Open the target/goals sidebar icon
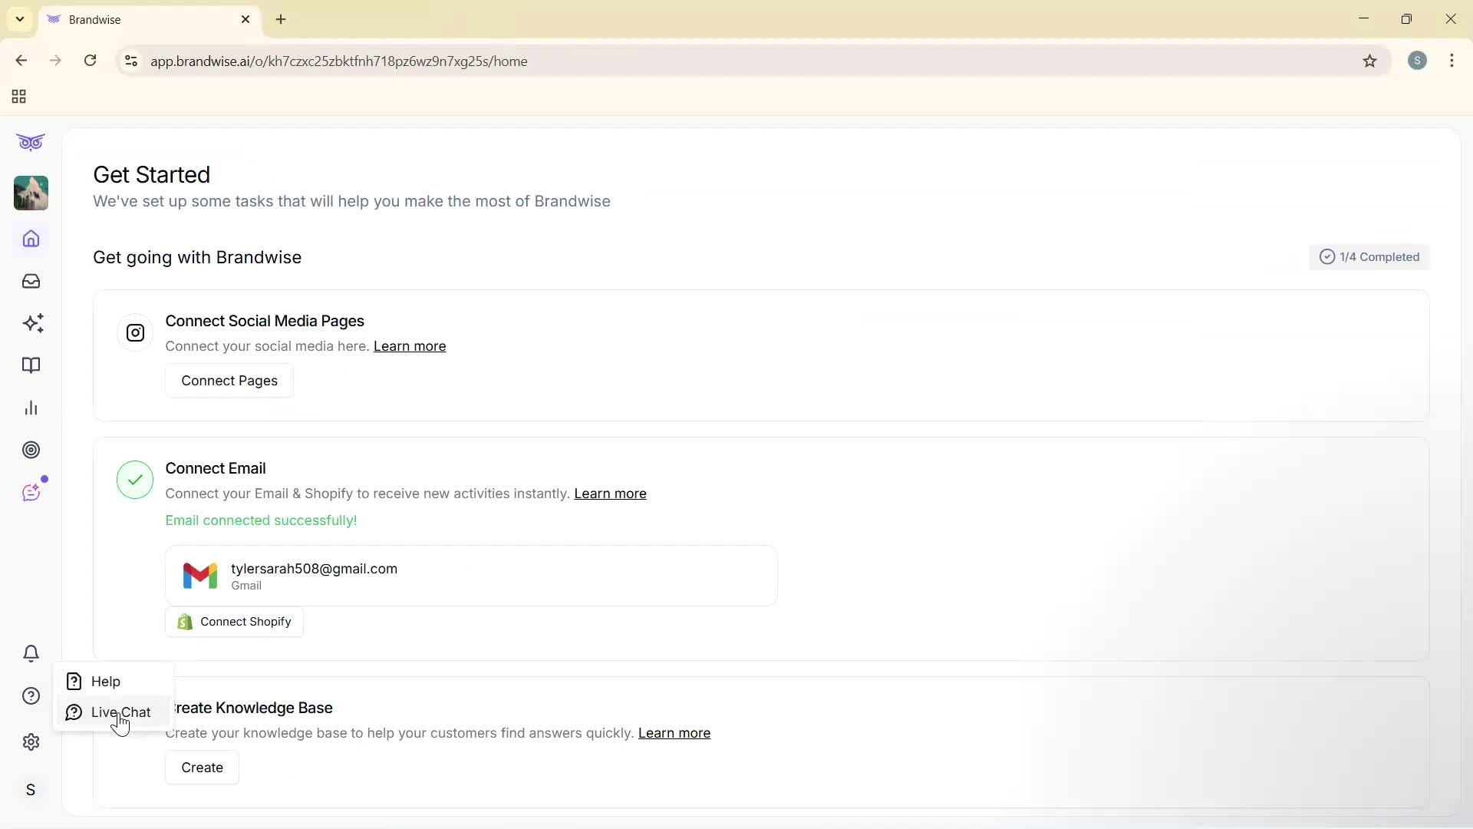Screen dimensions: 1473x829 (31, 450)
